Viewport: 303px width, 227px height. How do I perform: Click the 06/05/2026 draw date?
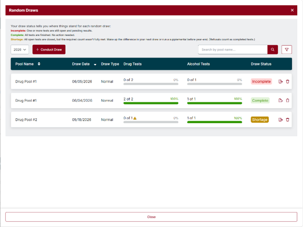point(82,81)
